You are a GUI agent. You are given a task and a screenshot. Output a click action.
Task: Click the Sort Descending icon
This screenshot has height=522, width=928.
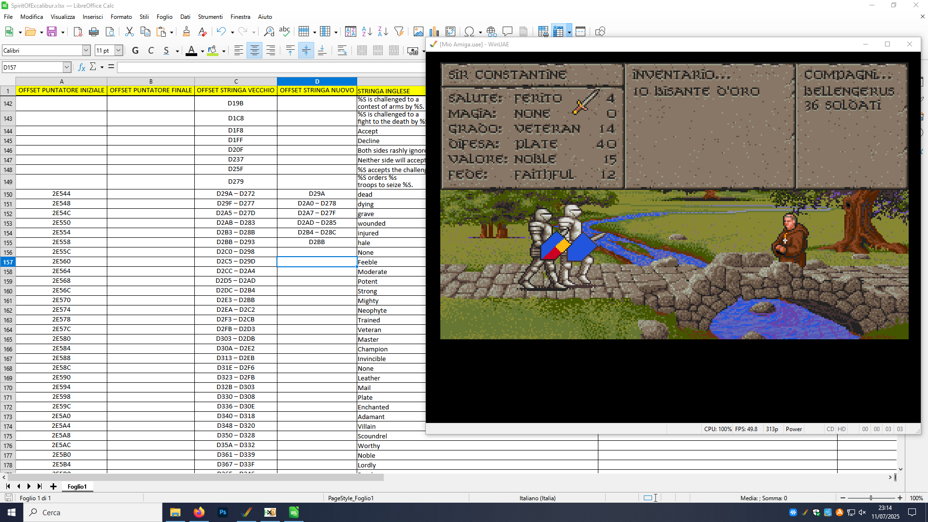pos(383,32)
